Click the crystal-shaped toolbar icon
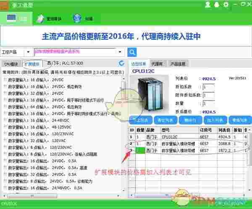 coord(40,18)
